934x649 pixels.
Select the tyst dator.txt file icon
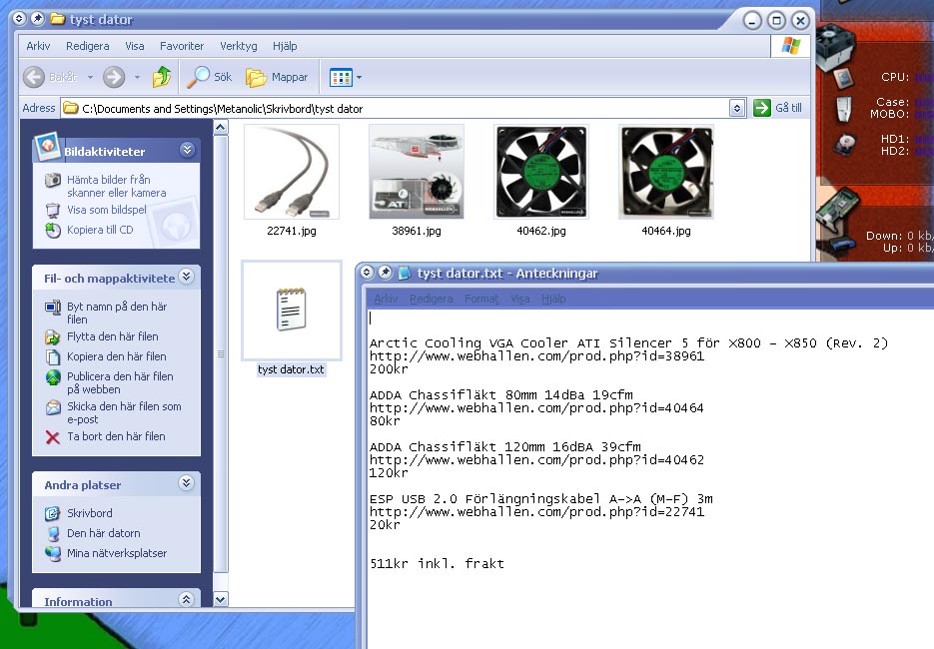point(291,311)
